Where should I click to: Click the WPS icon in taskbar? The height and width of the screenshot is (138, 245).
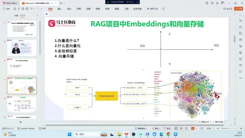126,134
